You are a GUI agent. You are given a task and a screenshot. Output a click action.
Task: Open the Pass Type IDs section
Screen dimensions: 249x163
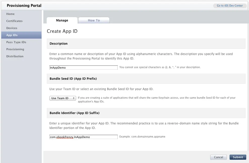point(16,42)
